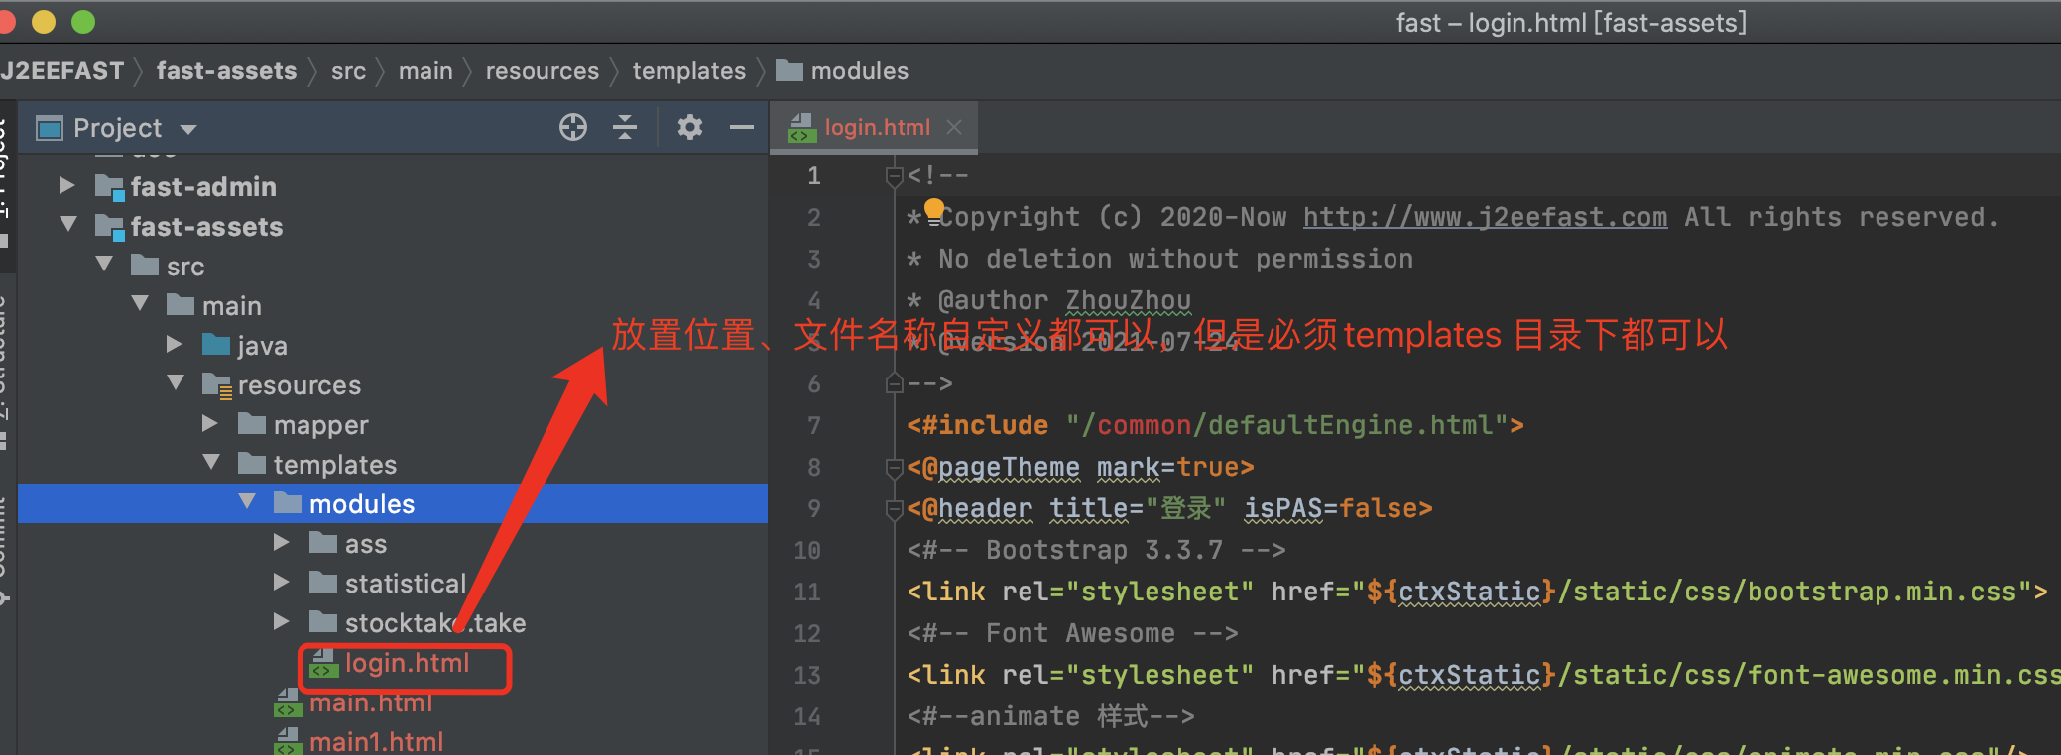The height and width of the screenshot is (755, 2061).
Task: Click modules in breadcrumb bar
Action: 859,71
